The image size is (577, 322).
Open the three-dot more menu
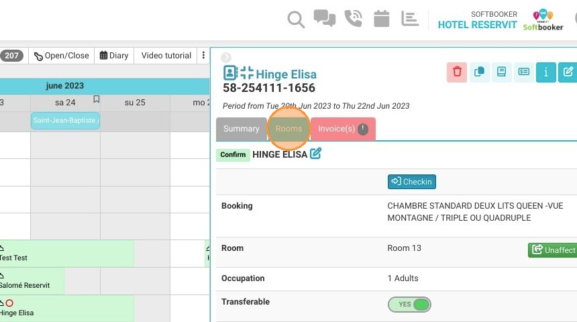(x=203, y=56)
